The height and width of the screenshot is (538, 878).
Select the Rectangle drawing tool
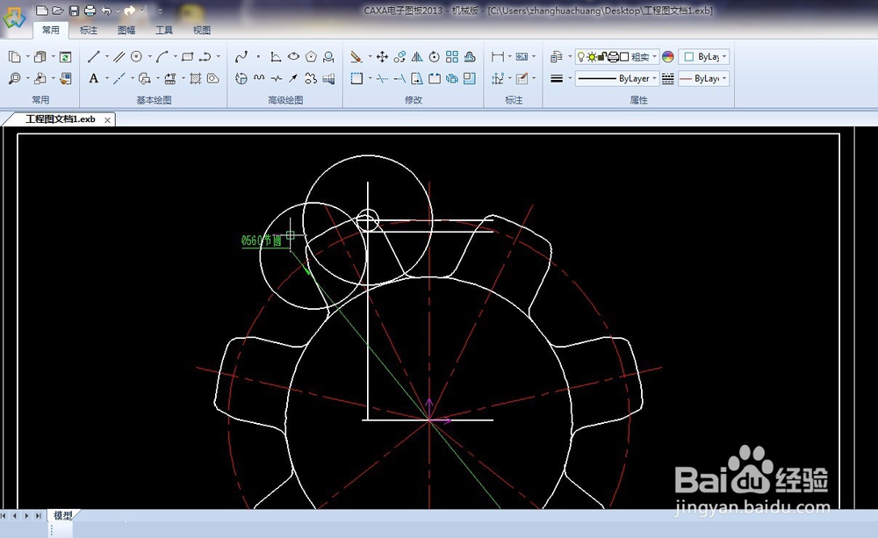tap(188, 56)
